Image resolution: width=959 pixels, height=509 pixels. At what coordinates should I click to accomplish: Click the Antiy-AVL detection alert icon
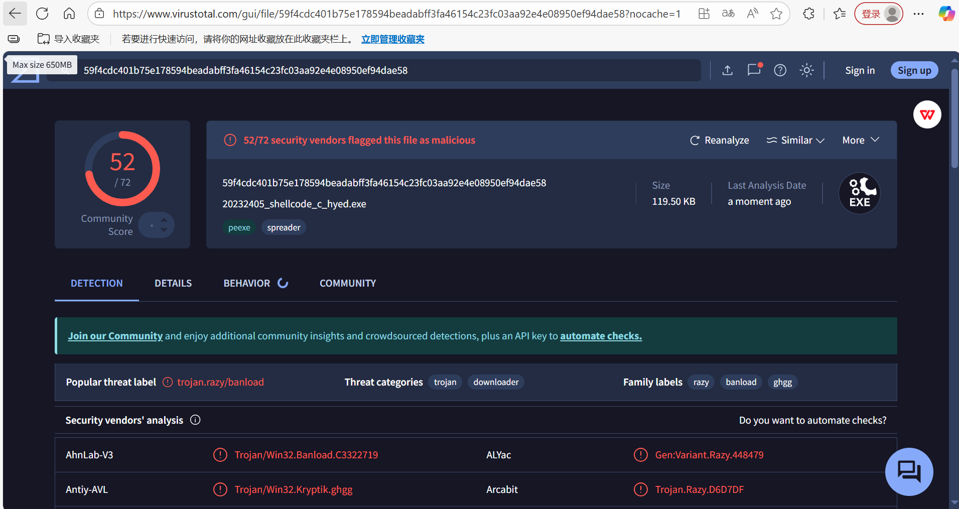pyautogui.click(x=220, y=489)
